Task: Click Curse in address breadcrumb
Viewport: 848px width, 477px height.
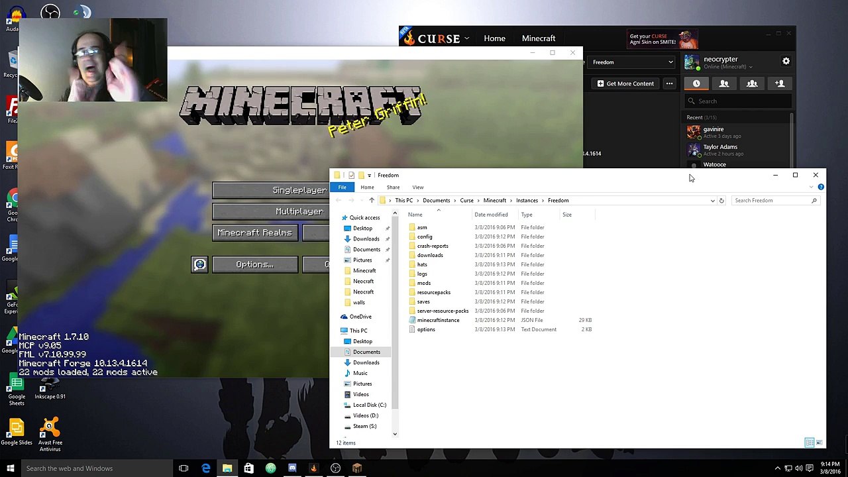Action: point(467,200)
